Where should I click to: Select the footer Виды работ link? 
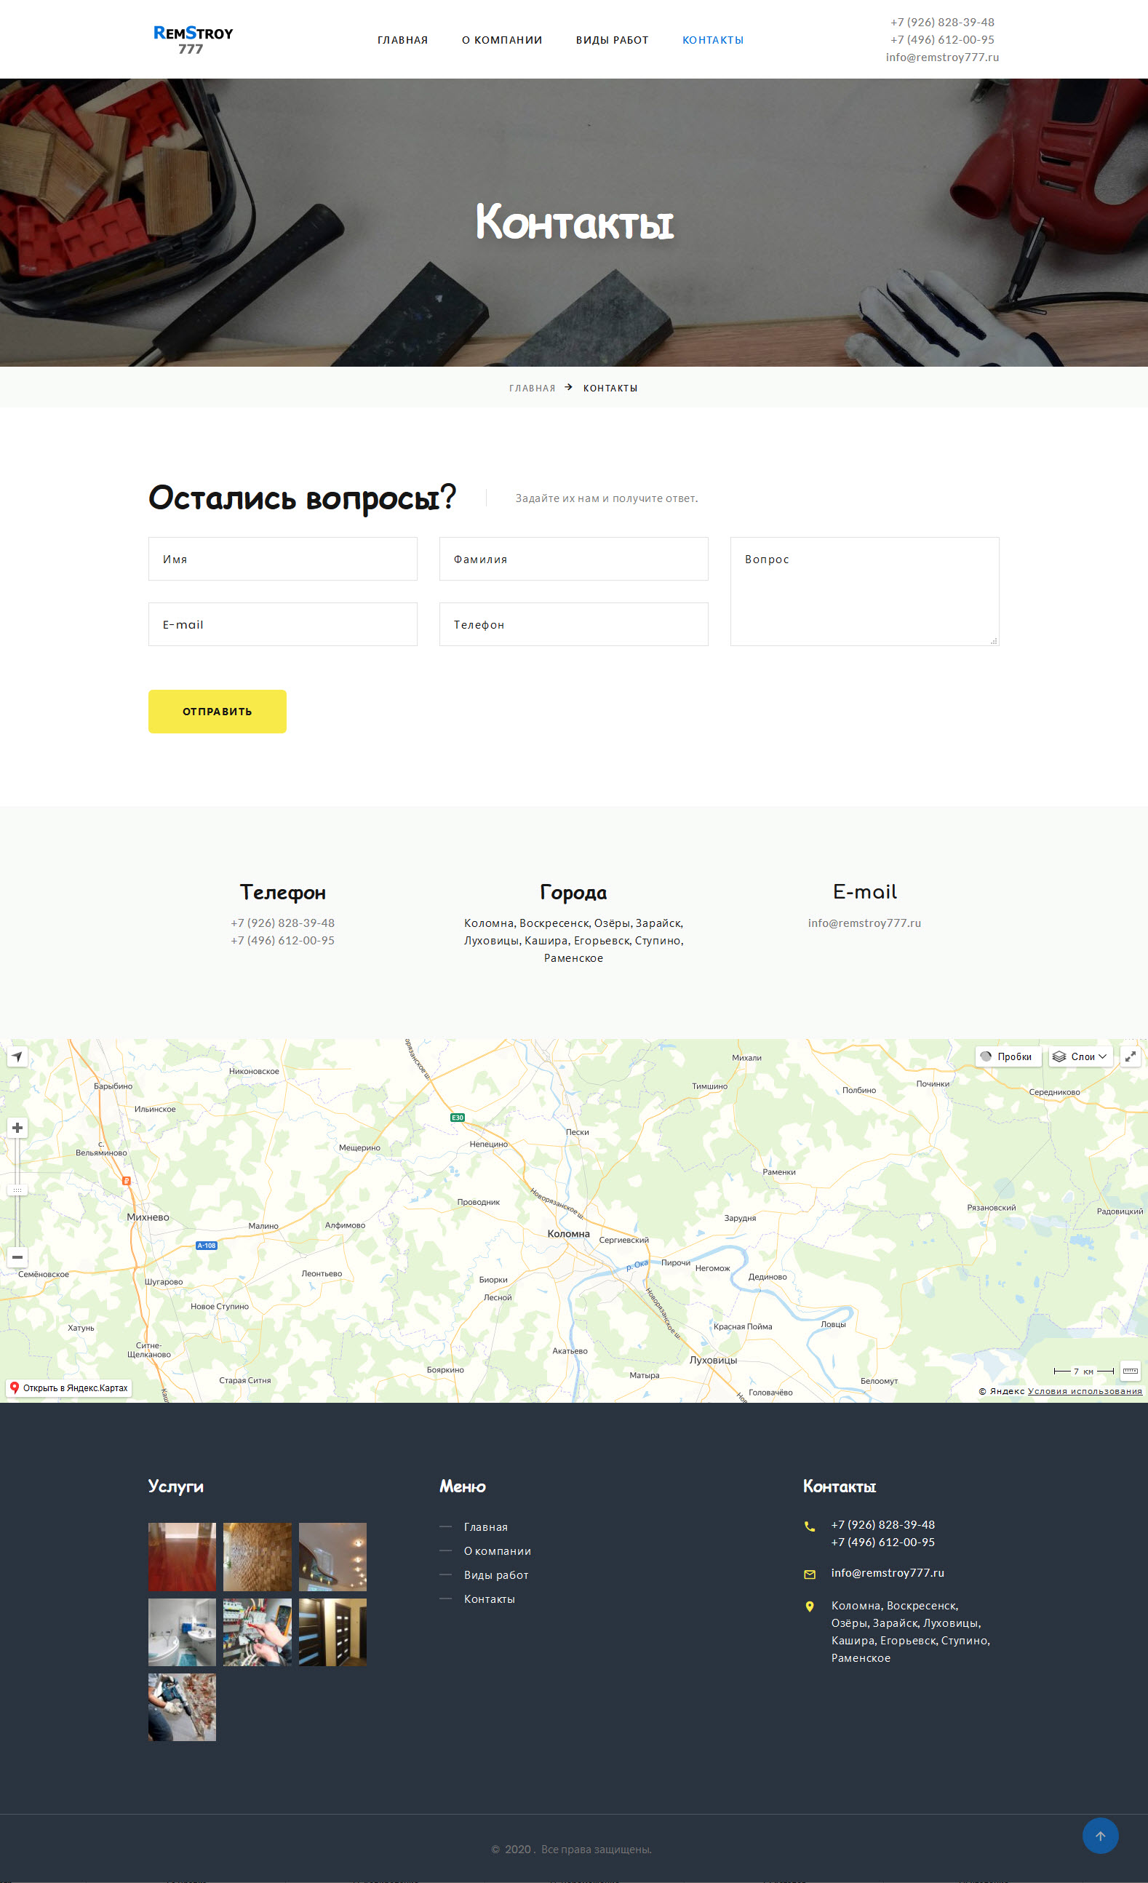496,1575
